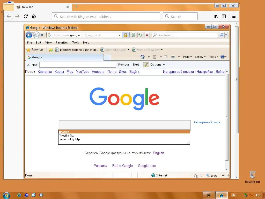
Task: Open the Help menu in IE
Action: (x=86, y=42)
